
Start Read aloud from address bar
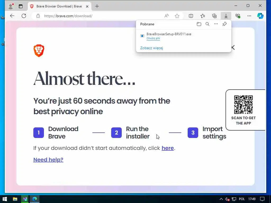166,16
